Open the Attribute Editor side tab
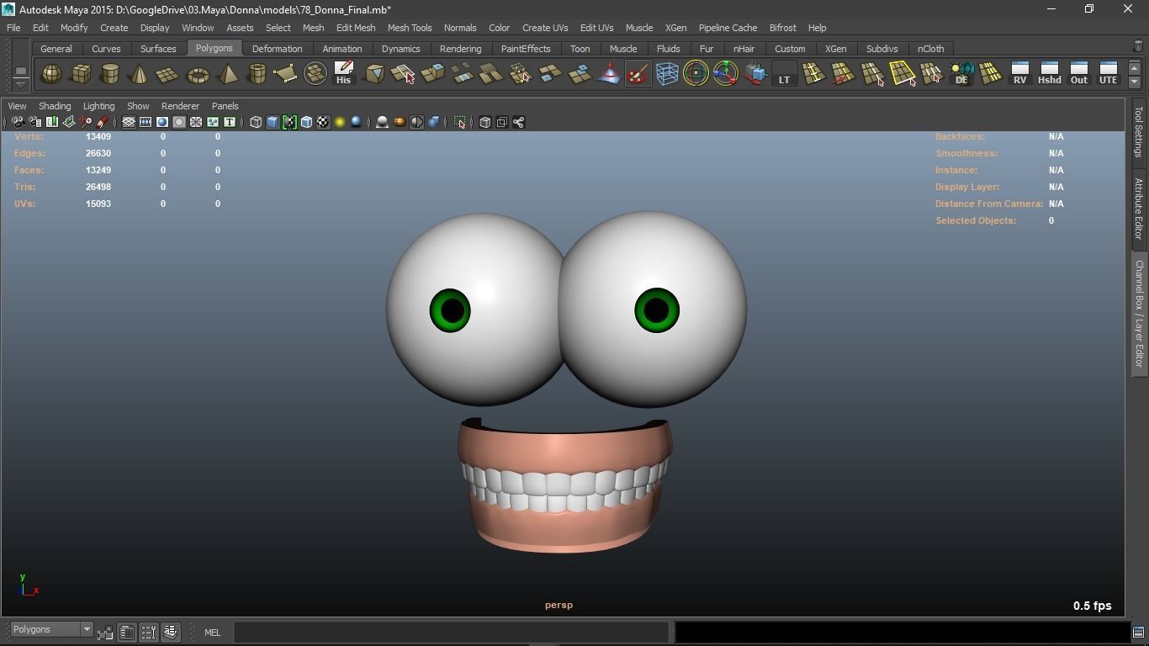 (1139, 209)
